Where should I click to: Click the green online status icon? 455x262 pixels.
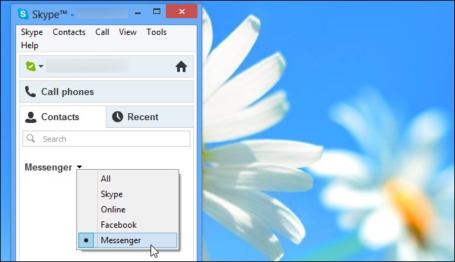(x=31, y=66)
